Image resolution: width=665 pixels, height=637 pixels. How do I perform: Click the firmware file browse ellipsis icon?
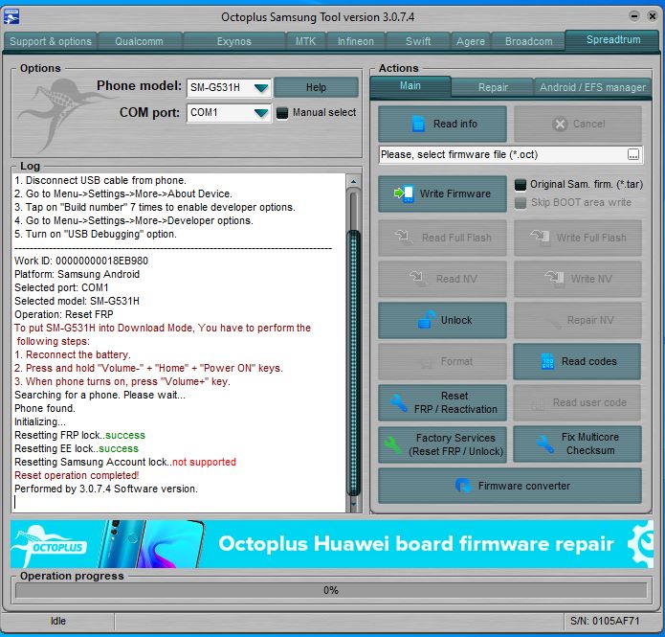tap(632, 154)
